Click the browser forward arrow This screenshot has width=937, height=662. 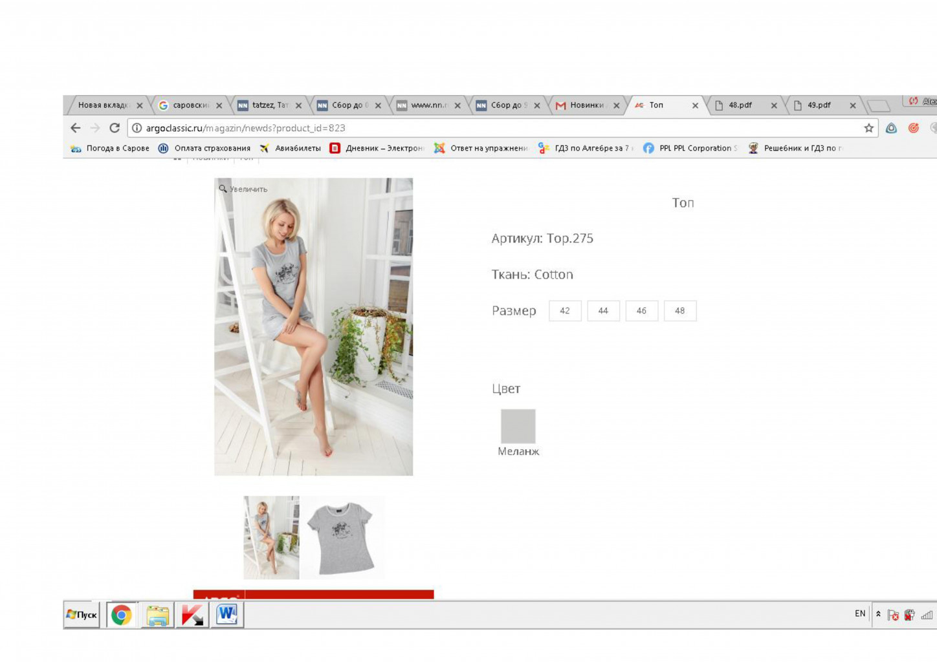click(x=95, y=128)
